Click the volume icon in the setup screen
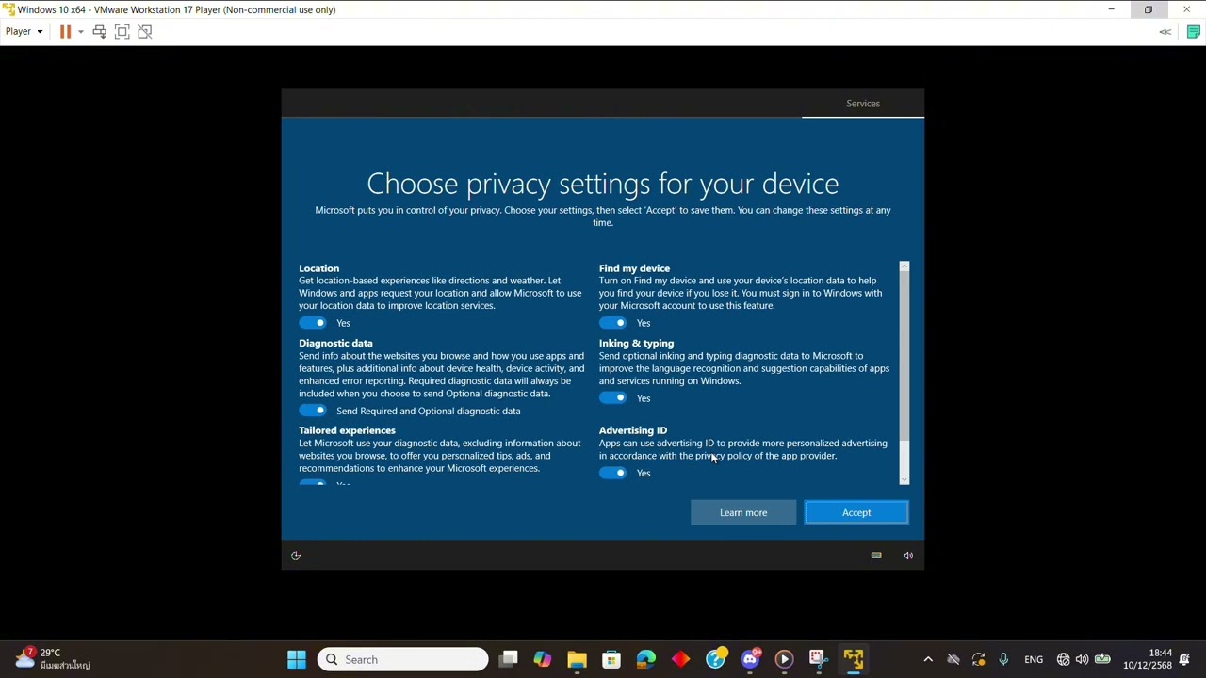 pyautogui.click(x=908, y=556)
